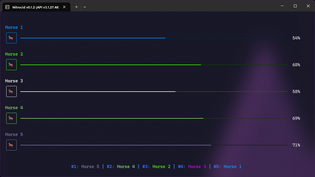Maximize the terminal window

pos(295,6)
